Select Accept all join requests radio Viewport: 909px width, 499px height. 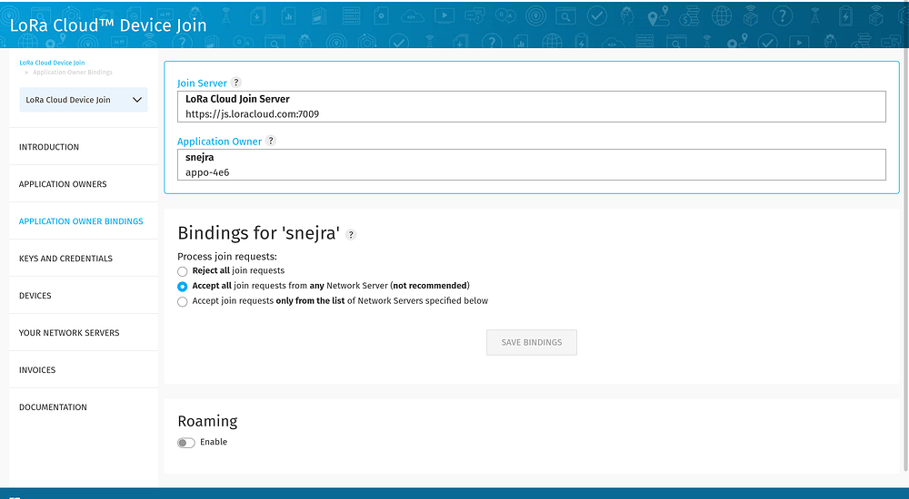(182, 286)
